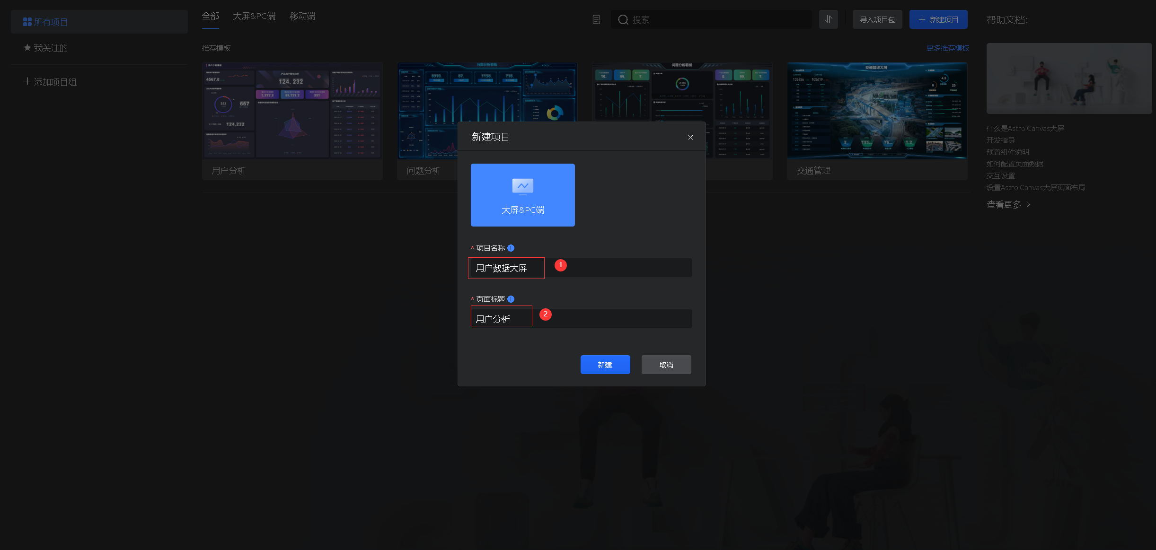
Task: Select the 全部 tab
Action: coord(210,16)
